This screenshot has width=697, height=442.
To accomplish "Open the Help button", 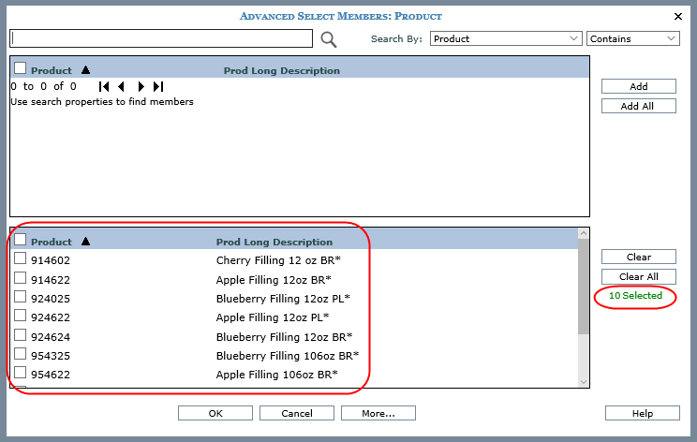I will tap(643, 413).
